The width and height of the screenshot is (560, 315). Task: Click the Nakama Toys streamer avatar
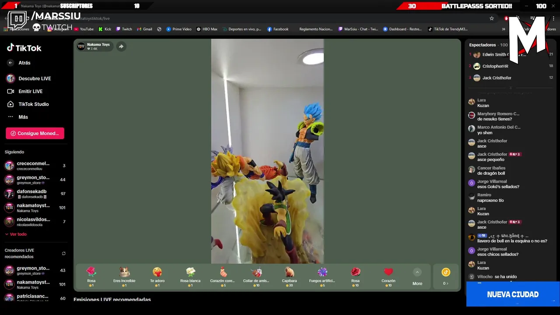81,46
